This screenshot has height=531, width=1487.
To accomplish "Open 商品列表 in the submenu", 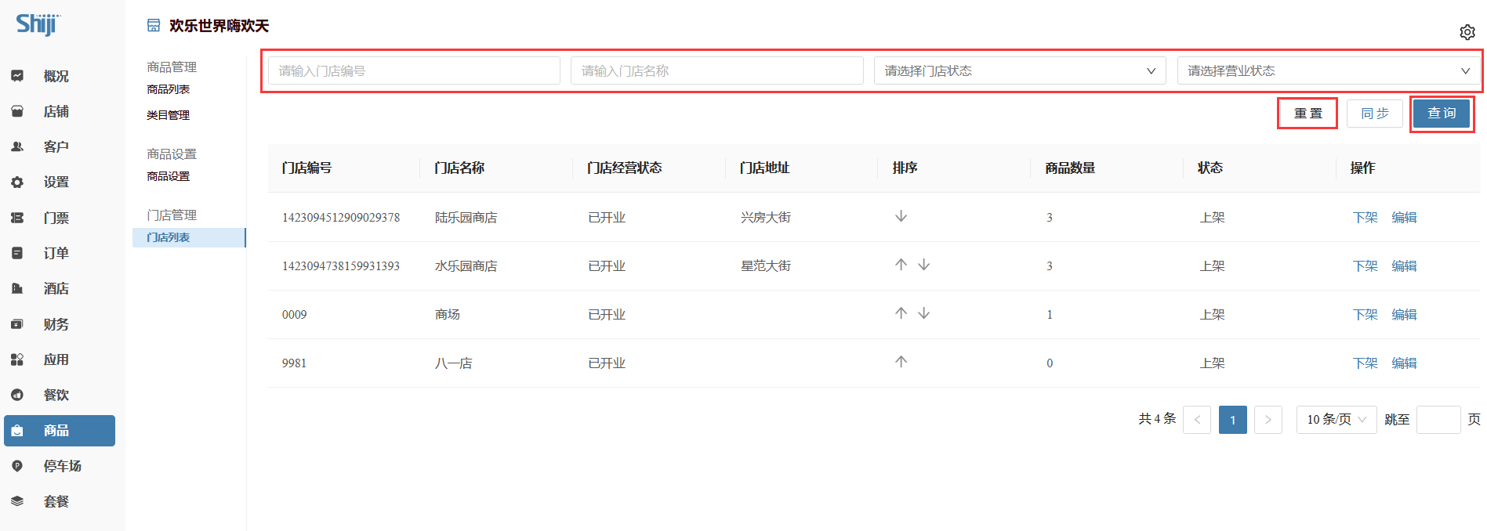I will tap(169, 89).
